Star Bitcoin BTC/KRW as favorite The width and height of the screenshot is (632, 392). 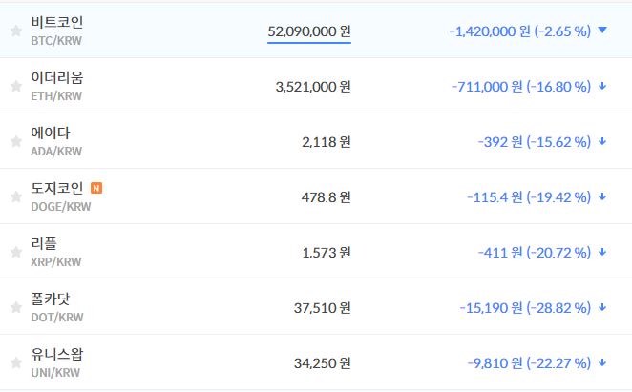coord(15,31)
